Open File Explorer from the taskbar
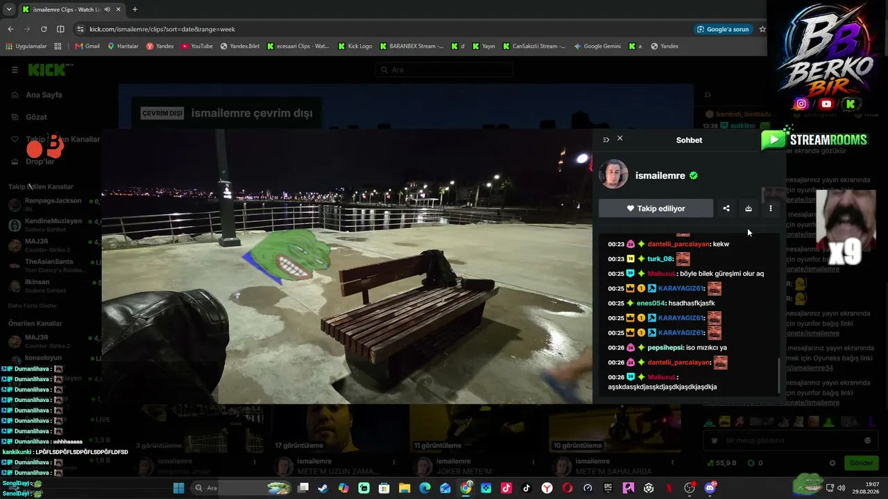Viewport: 888px width, 499px height. 404,488
